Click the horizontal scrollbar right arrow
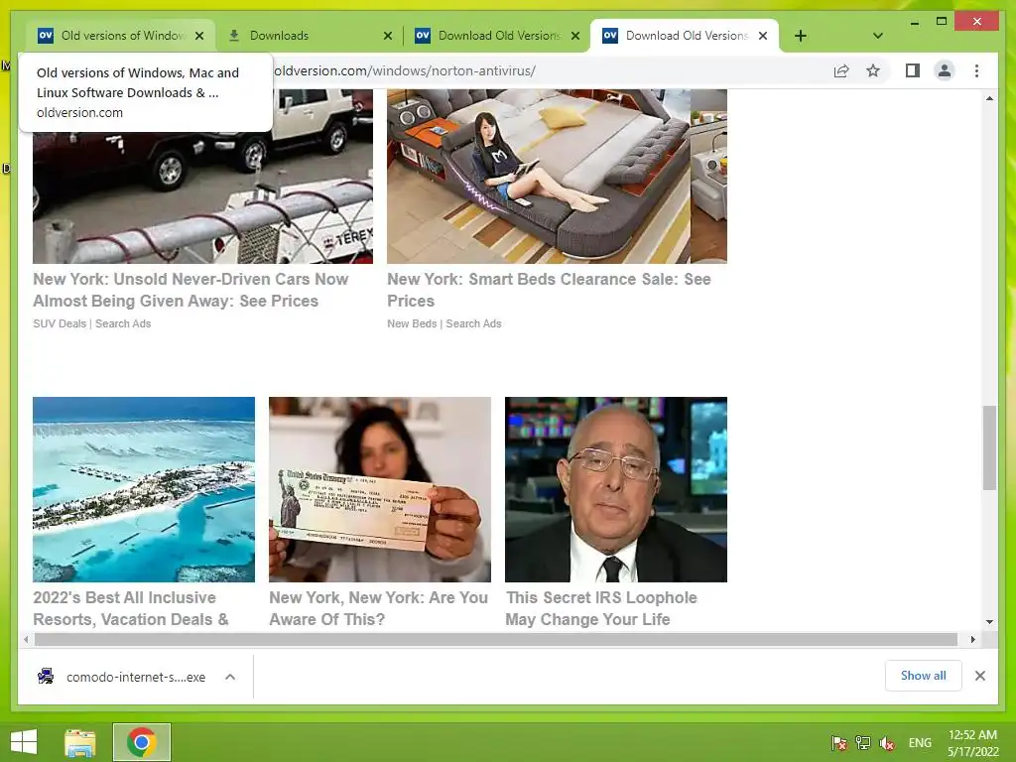This screenshot has height=762, width=1016. [x=973, y=640]
